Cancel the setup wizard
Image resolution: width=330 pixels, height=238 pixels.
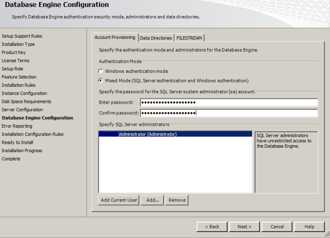pyautogui.click(x=277, y=227)
